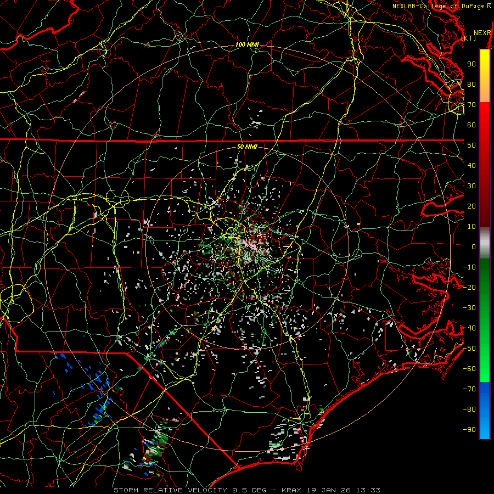Click the 50 value on velocity scale

(x=471, y=145)
